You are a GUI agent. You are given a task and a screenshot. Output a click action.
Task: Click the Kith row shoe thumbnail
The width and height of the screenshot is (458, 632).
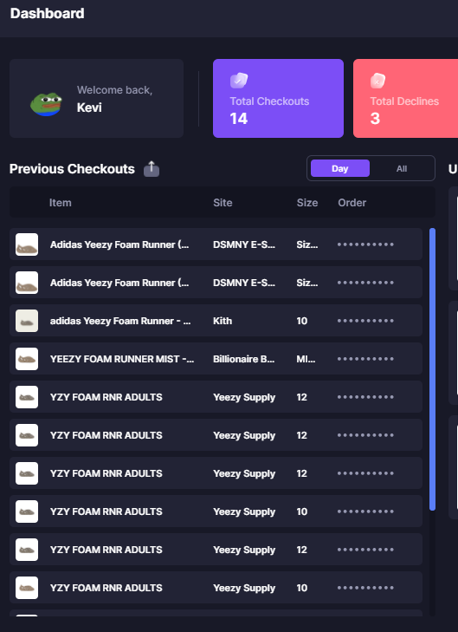(x=27, y=321)
